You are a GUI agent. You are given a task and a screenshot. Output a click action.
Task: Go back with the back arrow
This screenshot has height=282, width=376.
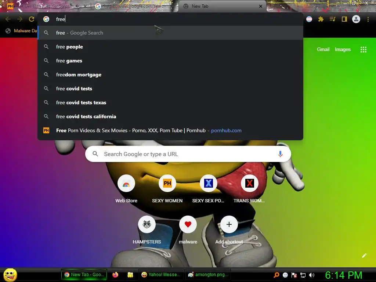point(8,19)
